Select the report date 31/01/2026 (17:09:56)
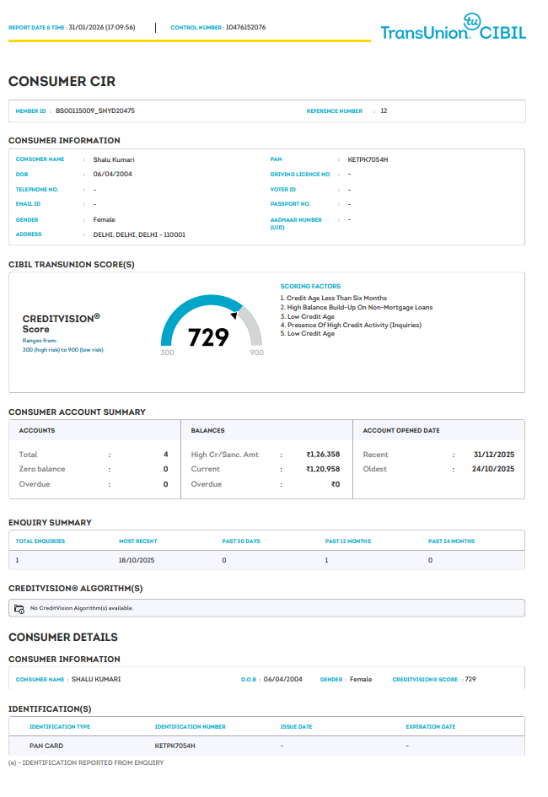Image resolution: width=548 pixels, height=797 pixels. point(101,28)
